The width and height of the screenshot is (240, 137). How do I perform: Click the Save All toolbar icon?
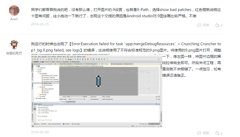[35, 59]
